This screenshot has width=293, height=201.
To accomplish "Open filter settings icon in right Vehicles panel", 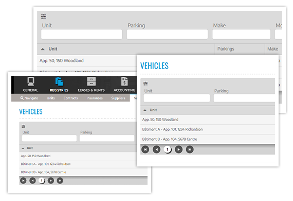I will [145, 83].
